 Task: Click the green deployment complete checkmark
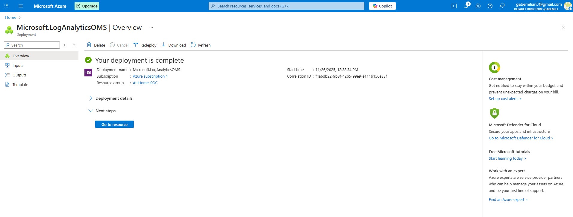coord(88,60)
